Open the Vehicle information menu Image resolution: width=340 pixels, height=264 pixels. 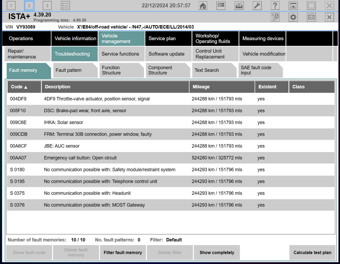[x=74, y=39]
